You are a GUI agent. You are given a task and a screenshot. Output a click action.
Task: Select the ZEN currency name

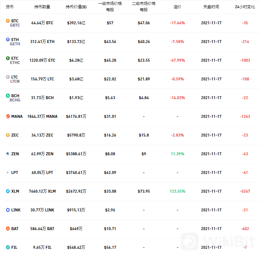coord(15,154)
